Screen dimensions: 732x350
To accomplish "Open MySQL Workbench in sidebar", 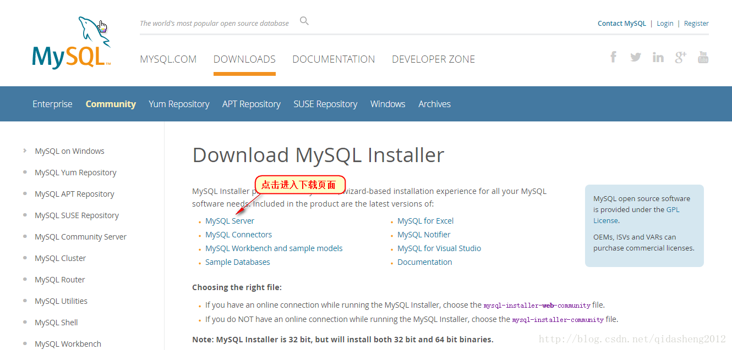I will click(x=68, y=344).
